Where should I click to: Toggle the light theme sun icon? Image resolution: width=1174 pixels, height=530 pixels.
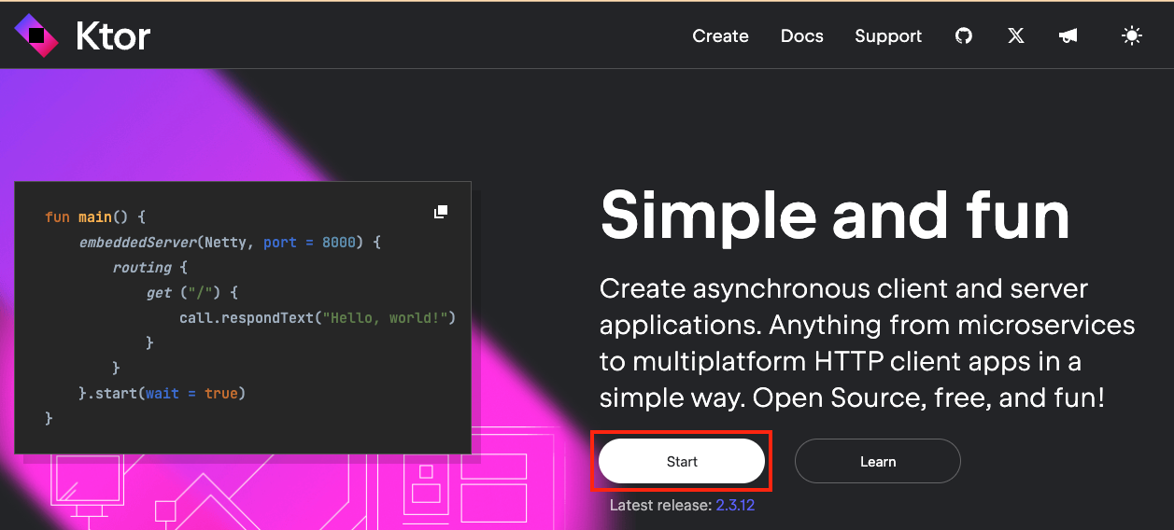(x=1132, y=35)
